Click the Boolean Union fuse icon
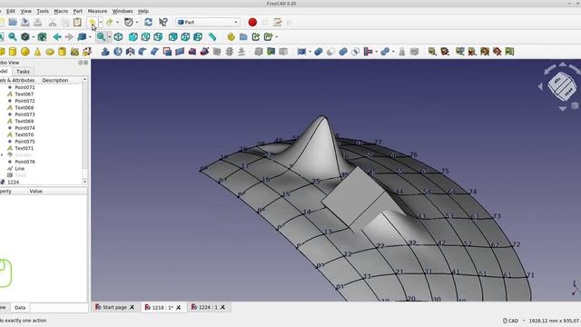Viewport: 581px width, 327px height. point(343,52)
